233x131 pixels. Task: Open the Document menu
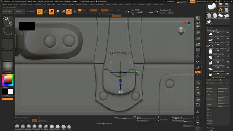(x=23, y=4)
